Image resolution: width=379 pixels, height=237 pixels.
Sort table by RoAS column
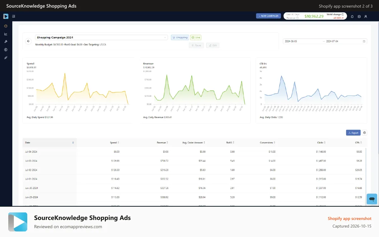pos(233,143)
